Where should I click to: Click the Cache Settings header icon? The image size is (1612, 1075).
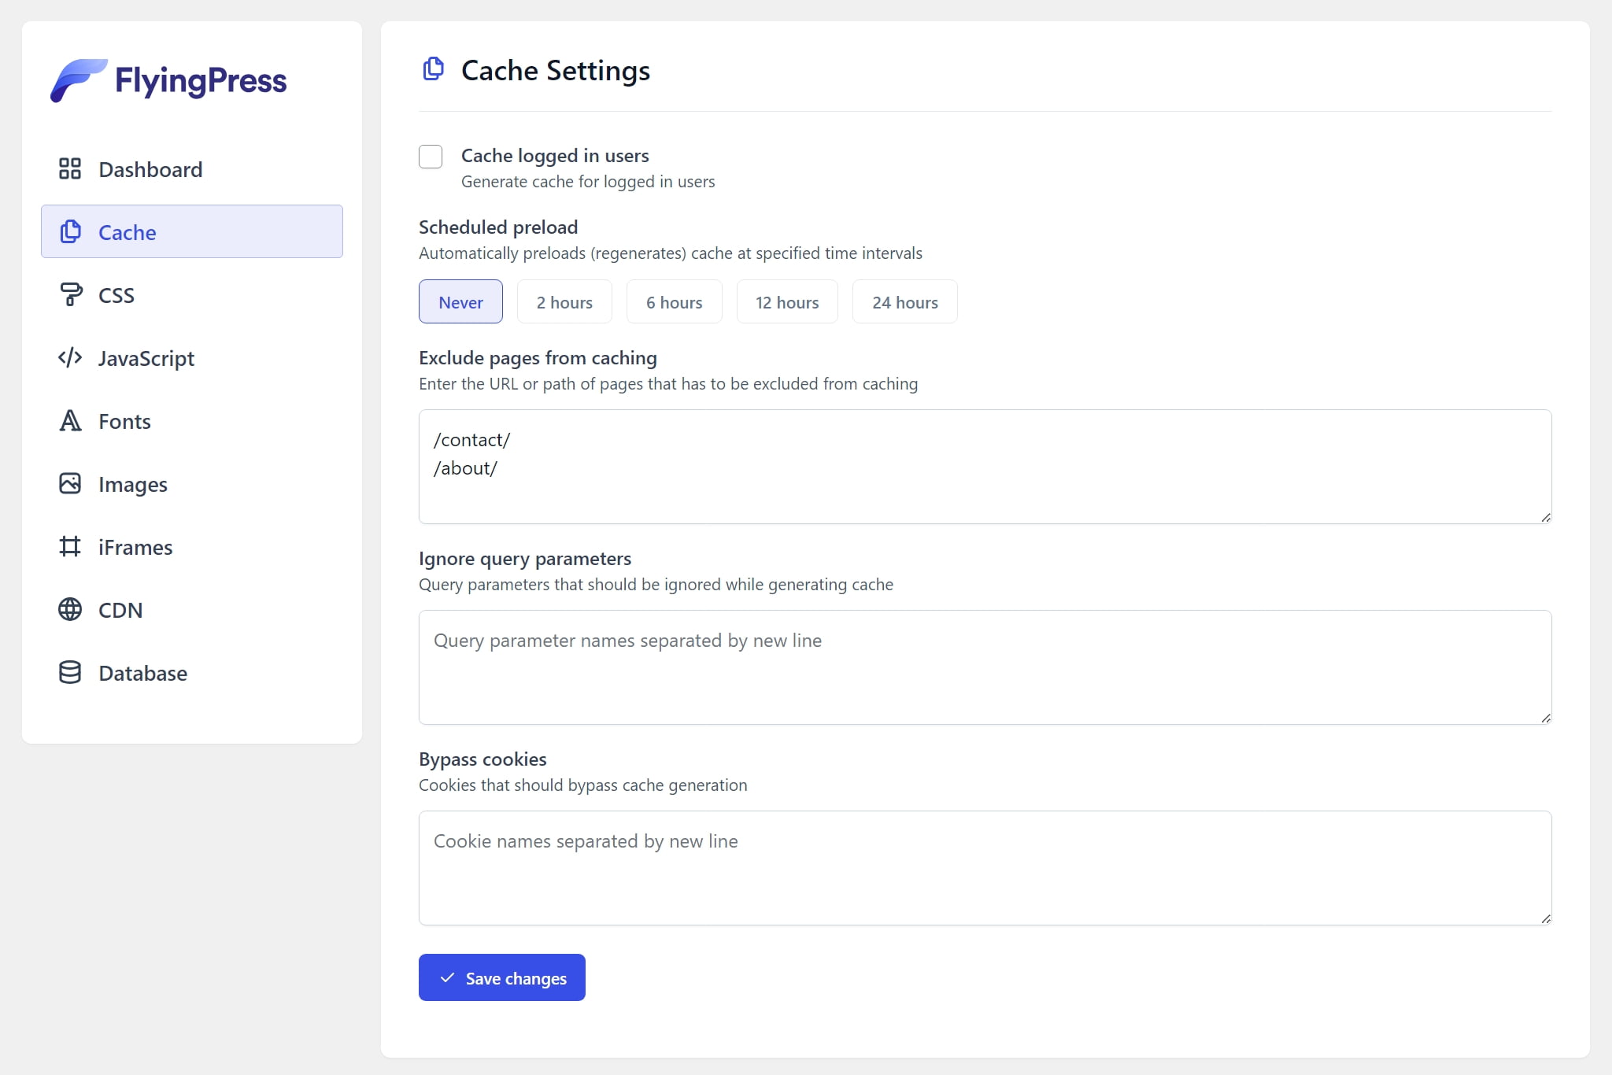point(433,69)
